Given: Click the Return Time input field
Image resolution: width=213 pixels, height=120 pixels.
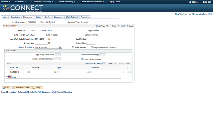Looking at the screenshot, I should click(91, 43).
